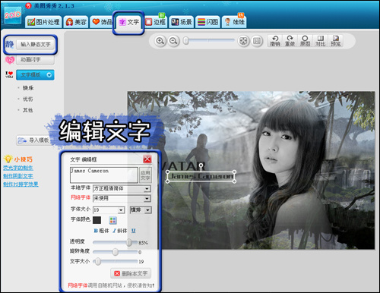
Task: Click the black 字体颜色 swatch
Action: [x=97, y=220]
